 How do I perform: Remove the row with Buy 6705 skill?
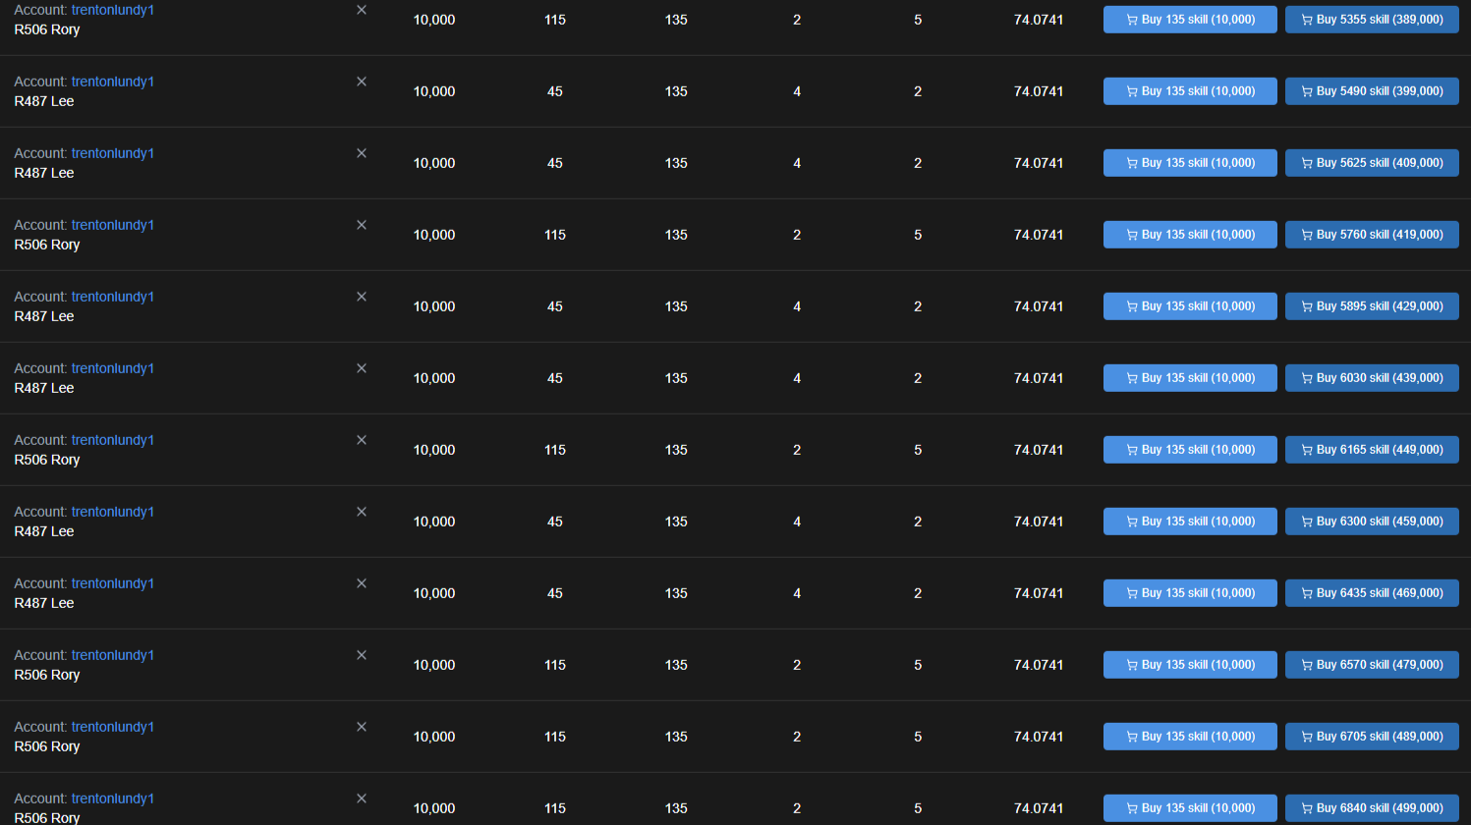coord(362,727)
